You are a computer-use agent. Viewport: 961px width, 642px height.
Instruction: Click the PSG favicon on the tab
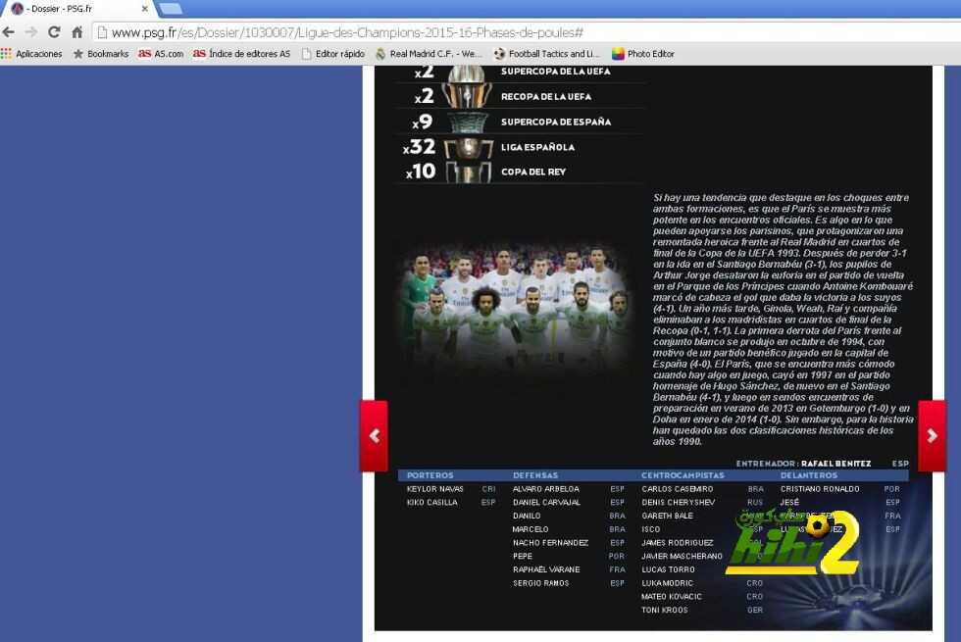(18, 9)
